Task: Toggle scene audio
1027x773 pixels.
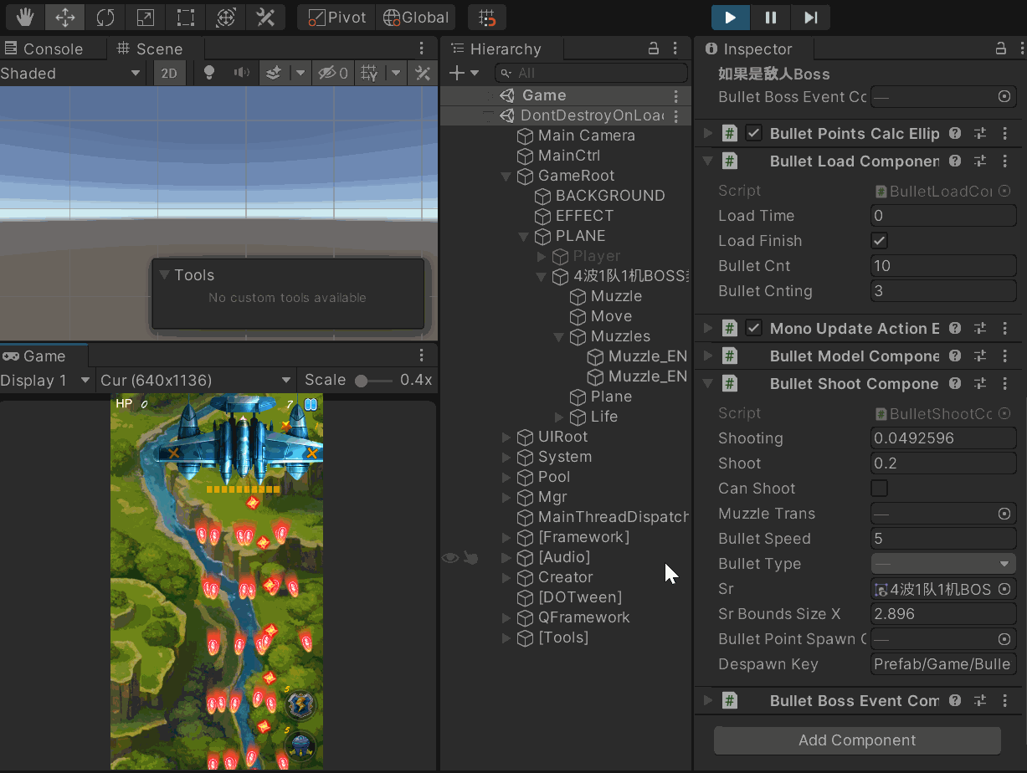Action: point(242,73)
